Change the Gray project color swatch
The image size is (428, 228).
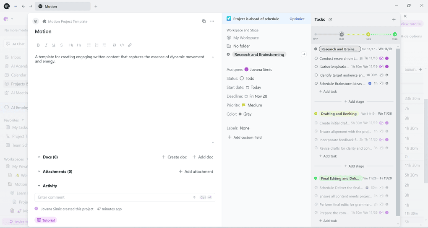pyautogui.click(x=245, y=114)
